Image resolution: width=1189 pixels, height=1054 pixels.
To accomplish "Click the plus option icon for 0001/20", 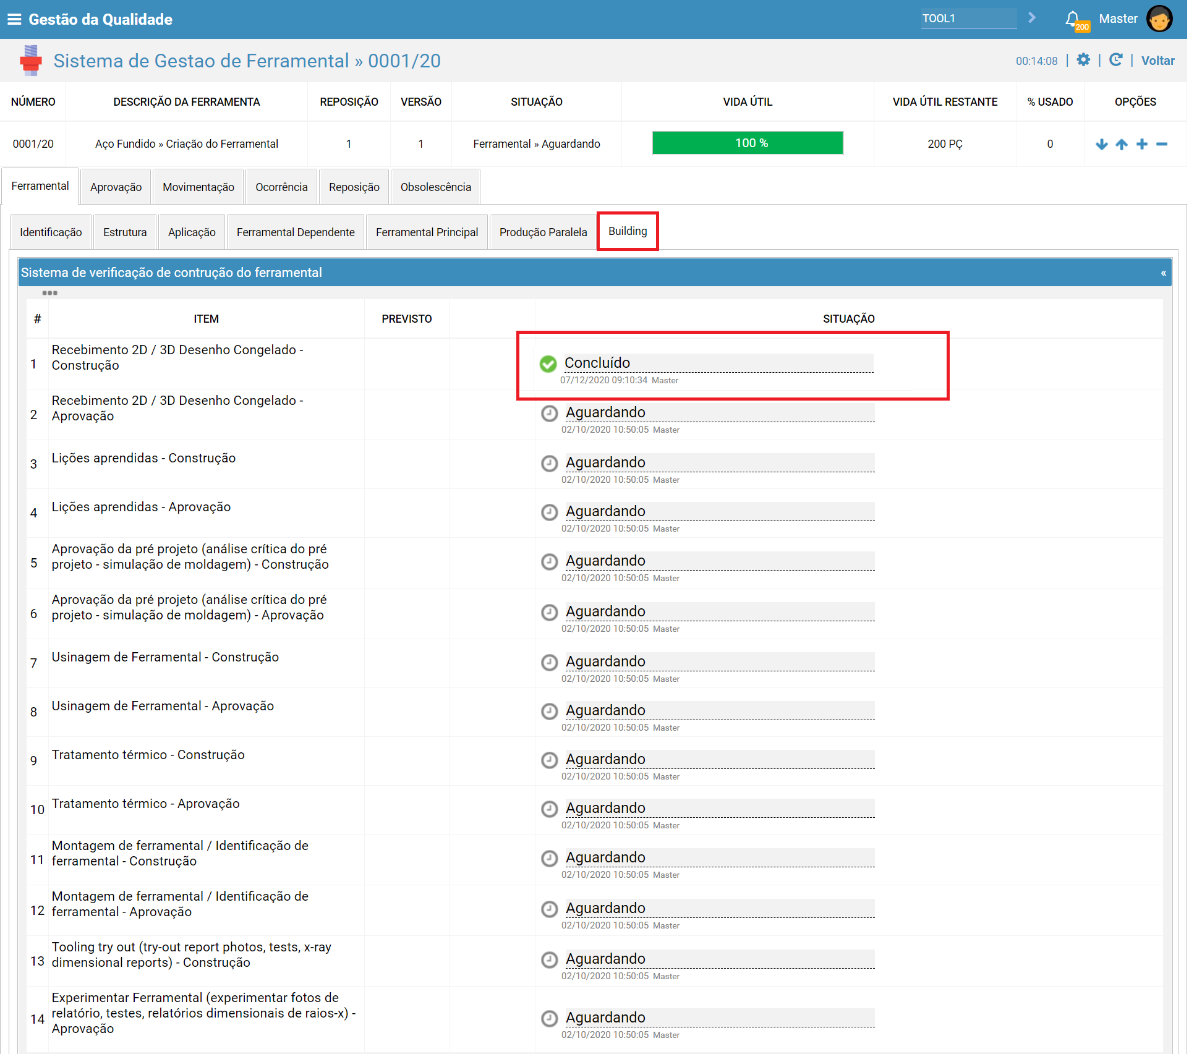I will tap(1143, 144).
